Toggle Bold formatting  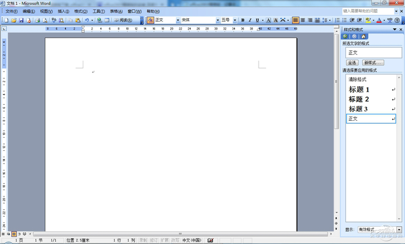(243, 20)
